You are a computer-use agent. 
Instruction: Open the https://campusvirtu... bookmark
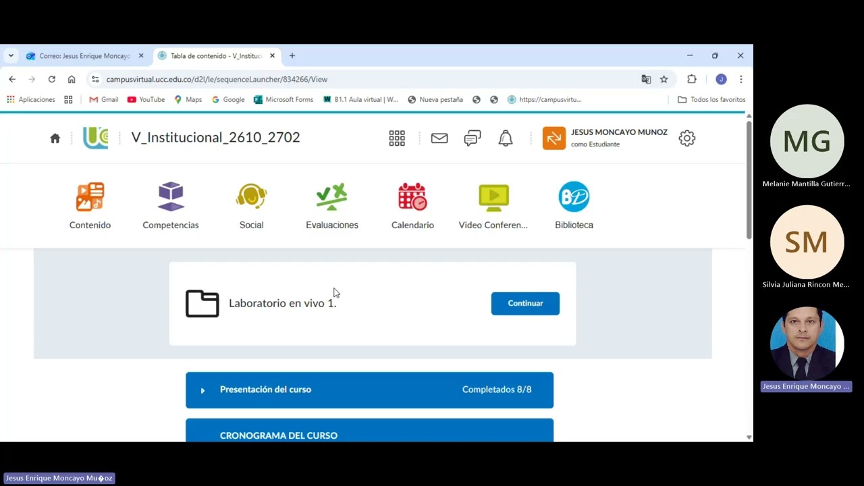tap(544, 99)
